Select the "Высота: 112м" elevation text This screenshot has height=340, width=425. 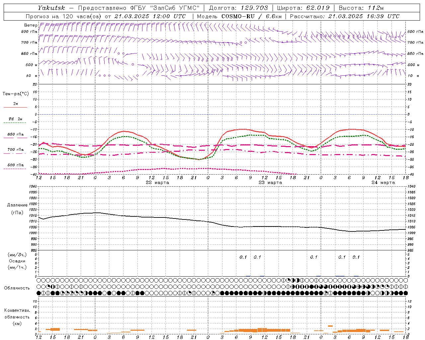(361, 8)
